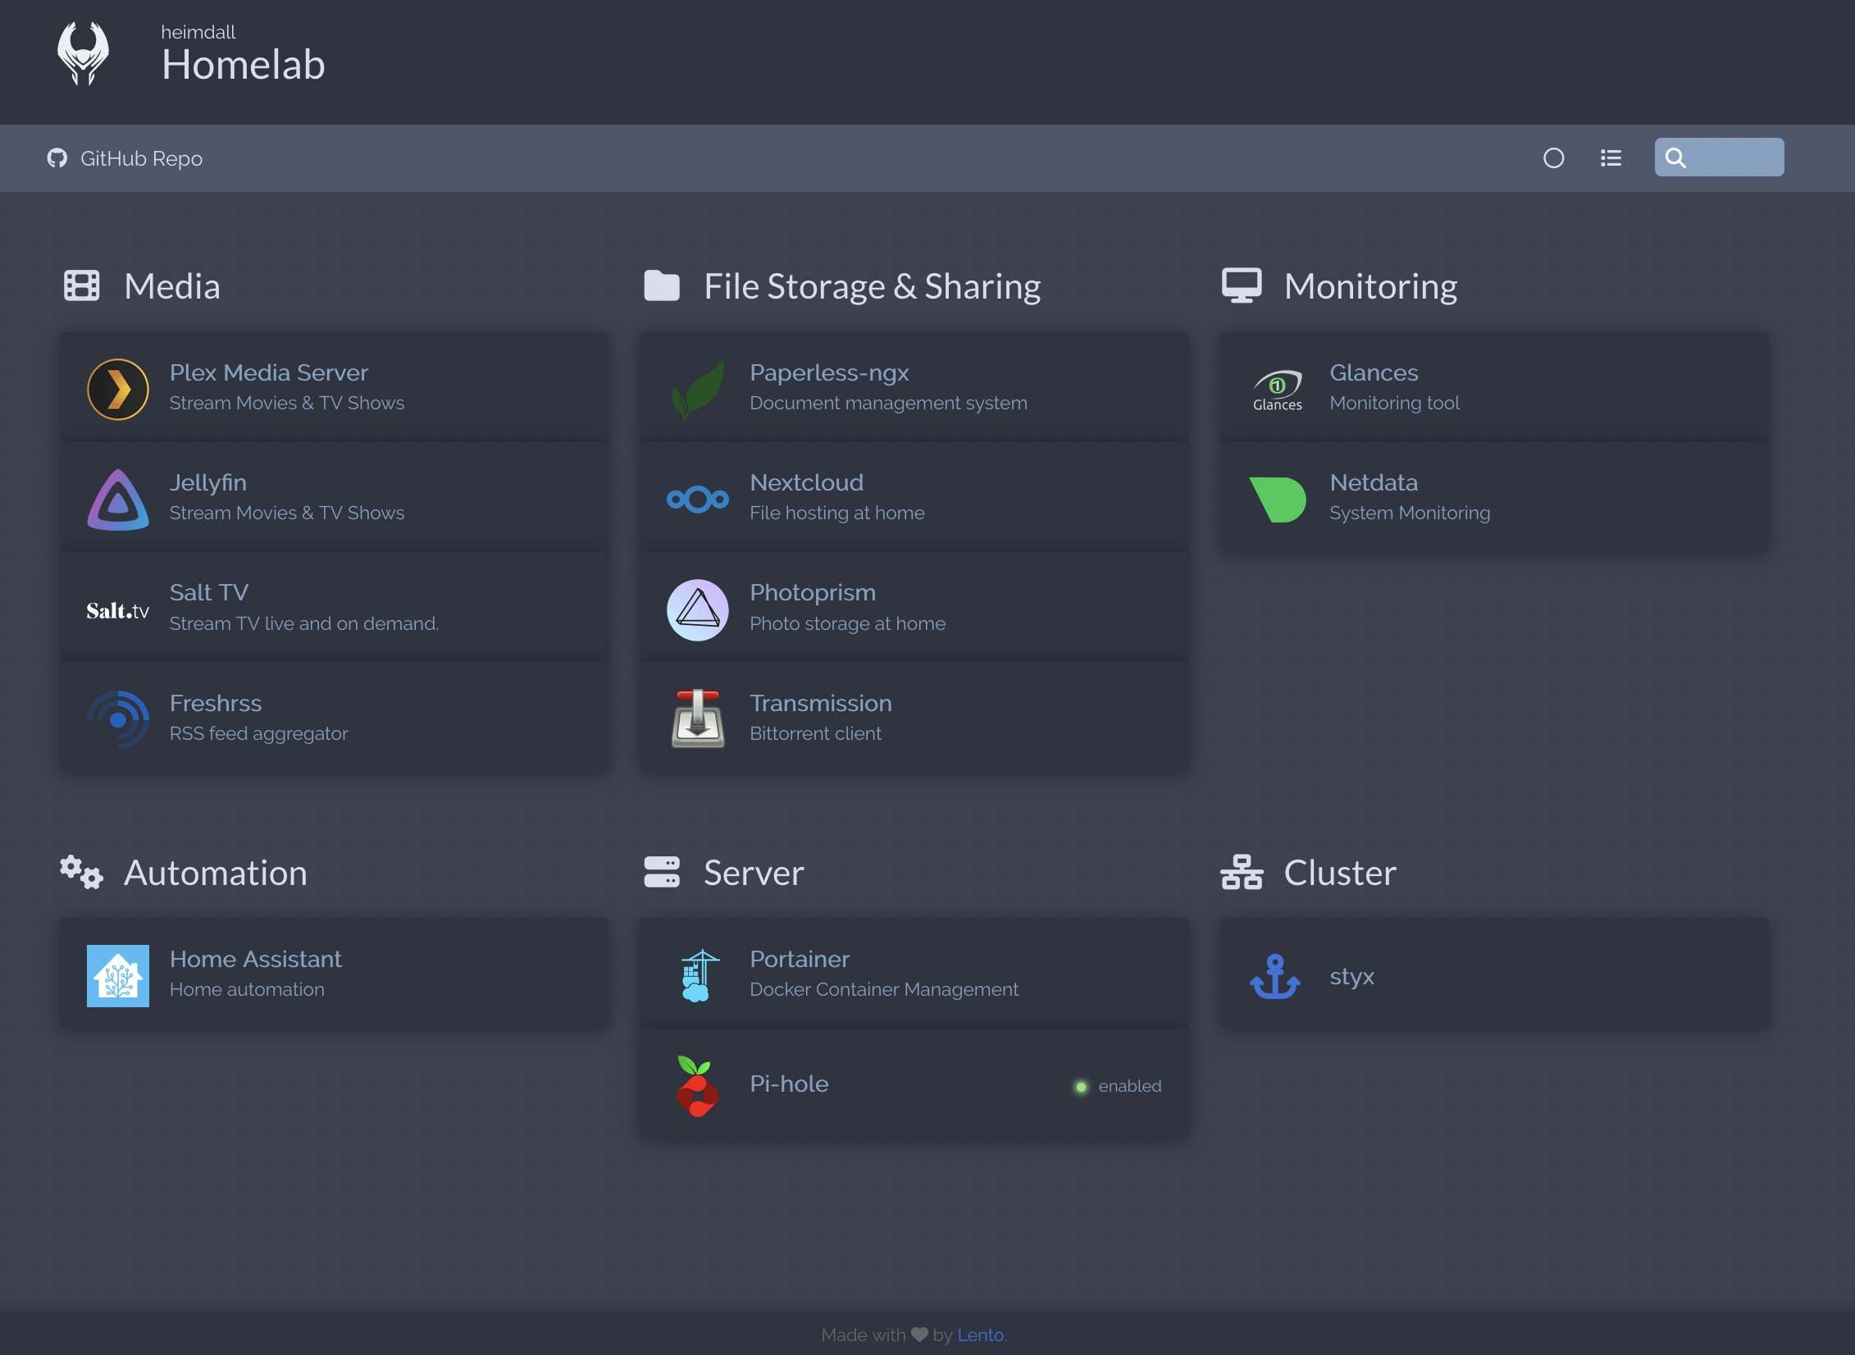Click the styx anchor icon

[1275, 975]
